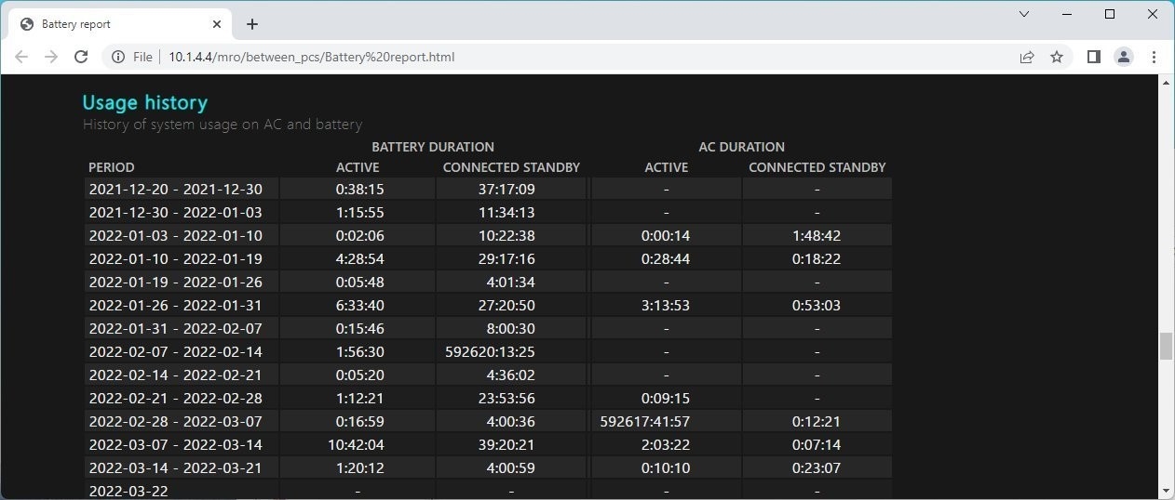Reload the Battery report page

click(81, 57)
